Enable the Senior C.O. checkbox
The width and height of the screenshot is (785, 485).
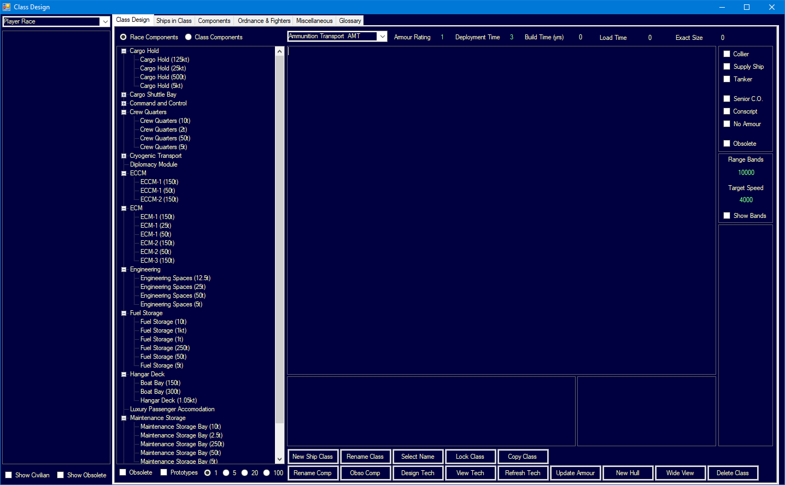pos(727,99)
